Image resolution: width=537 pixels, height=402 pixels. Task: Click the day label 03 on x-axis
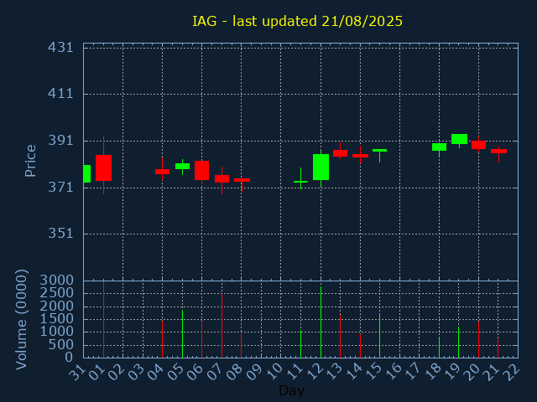point(138,371)
